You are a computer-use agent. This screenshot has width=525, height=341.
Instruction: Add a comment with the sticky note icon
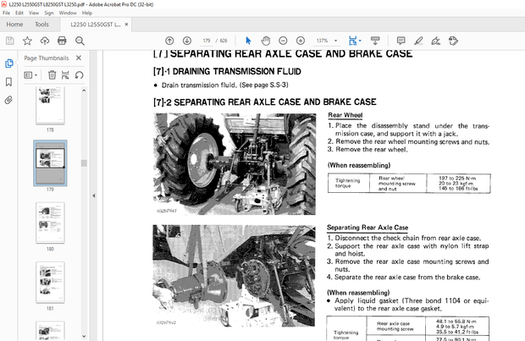pos(401,41)
